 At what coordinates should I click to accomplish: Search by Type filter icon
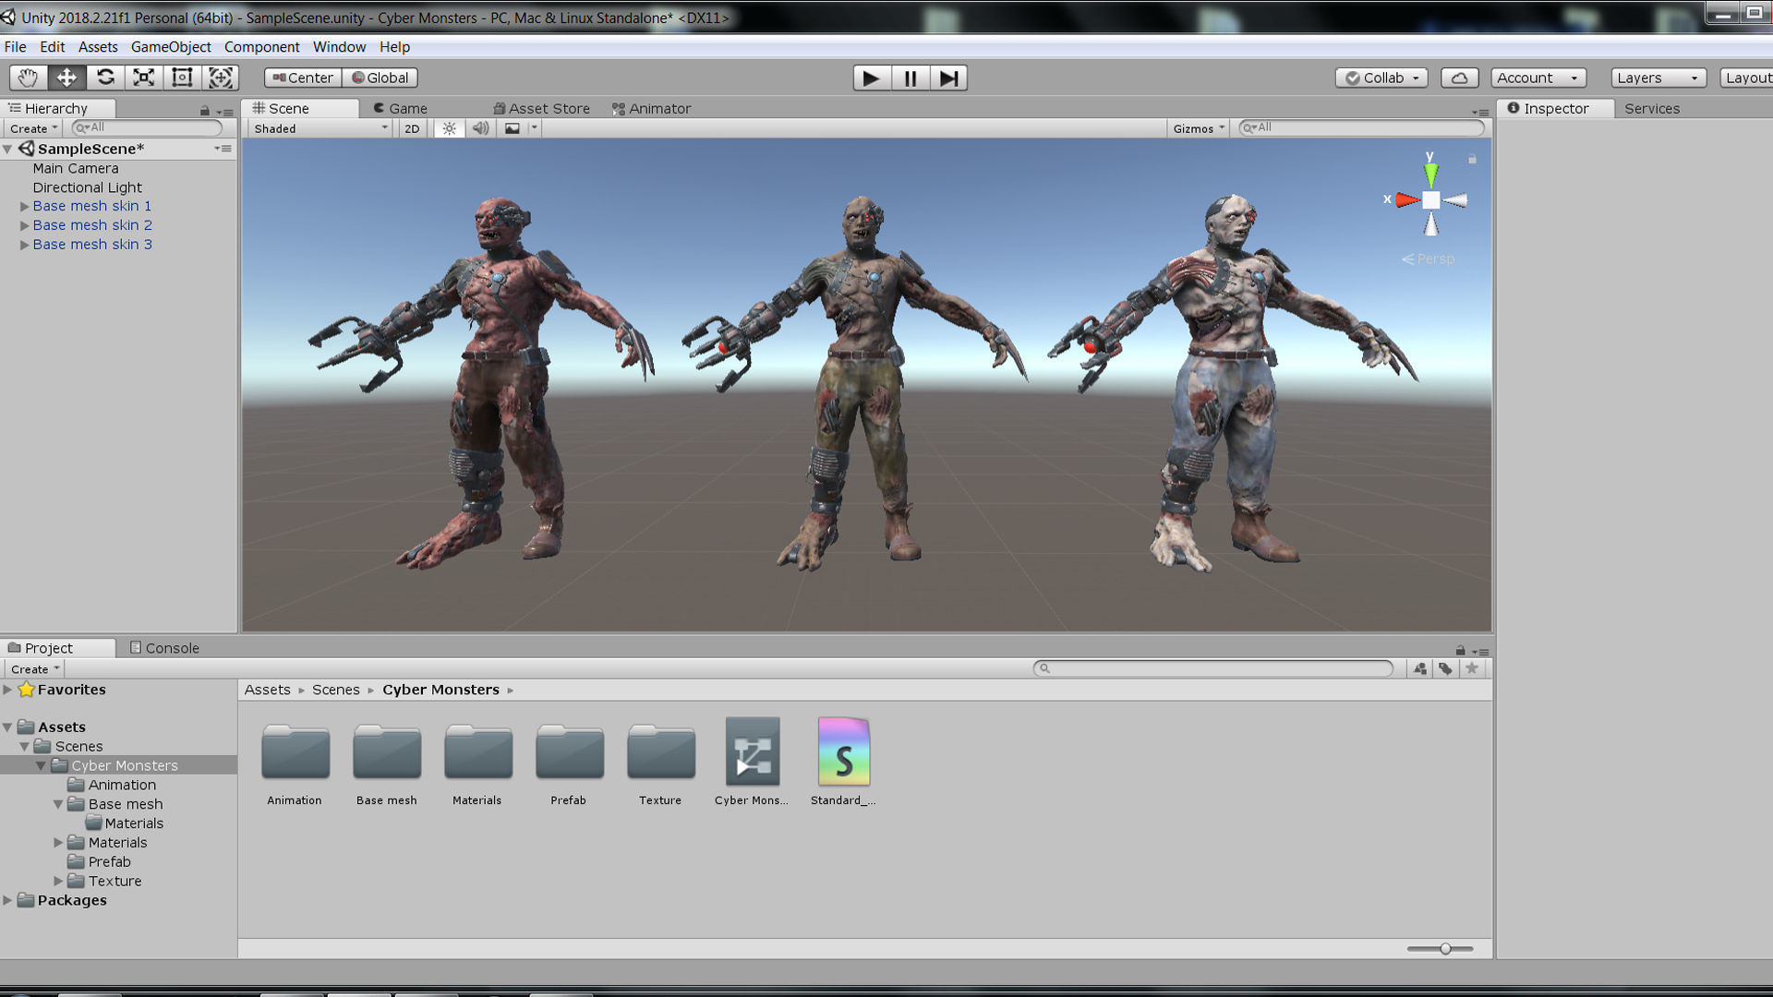pos(1420,668)
